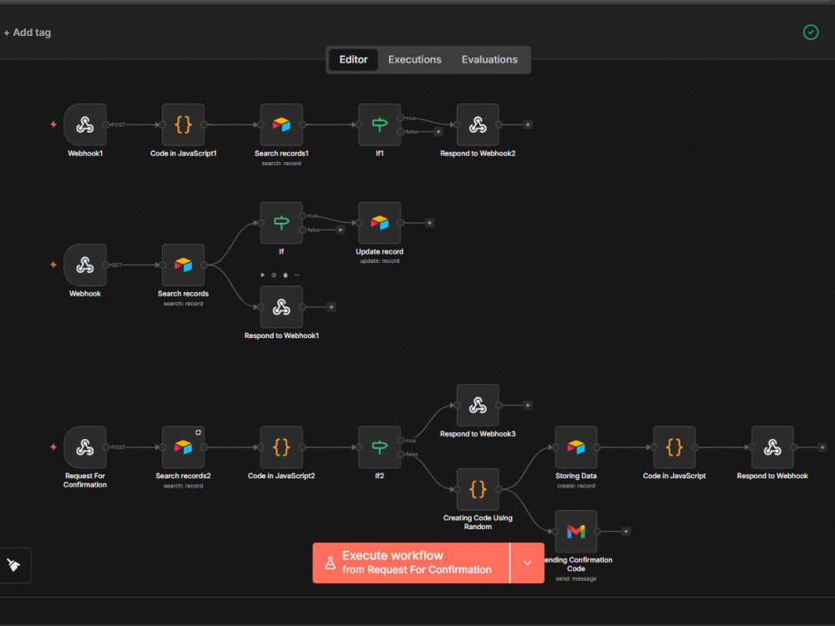Image resolution: width=835 pixels, height=626 pixels.
Task: Click the 'search: record' subtitle under Search records1
Action: [281, 164]
